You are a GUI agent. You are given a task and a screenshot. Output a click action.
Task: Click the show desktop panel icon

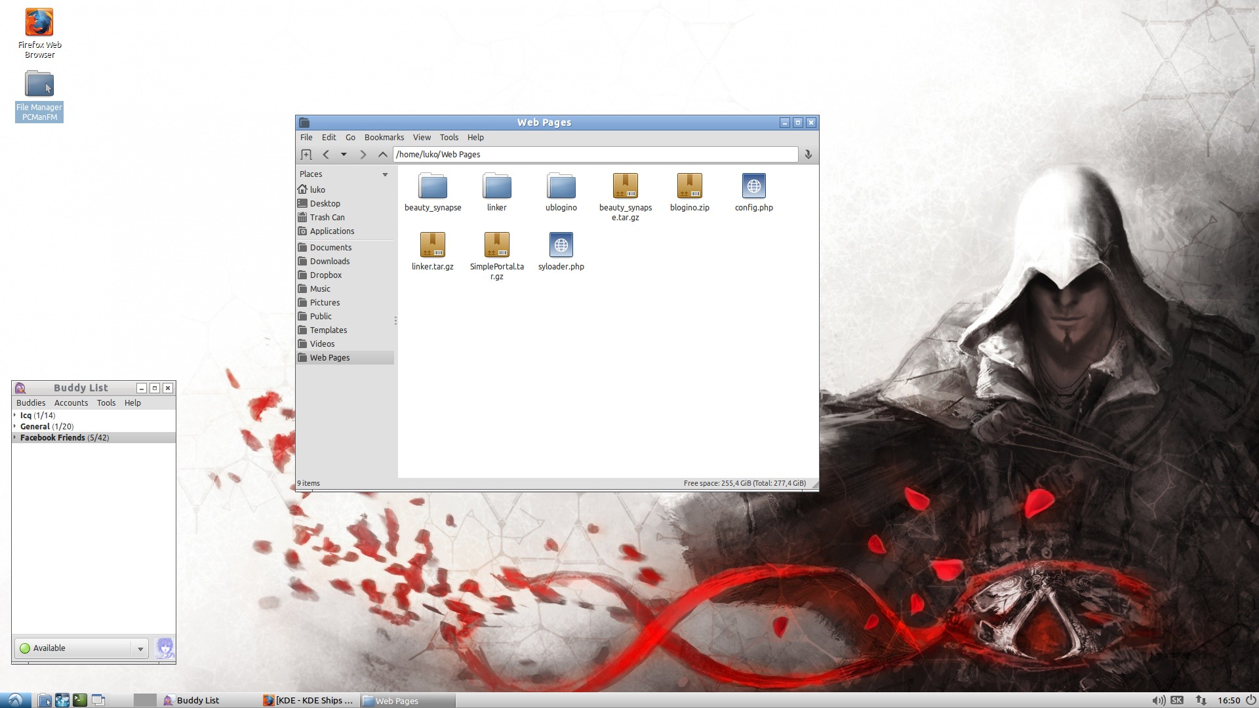(x=98, y=700)
